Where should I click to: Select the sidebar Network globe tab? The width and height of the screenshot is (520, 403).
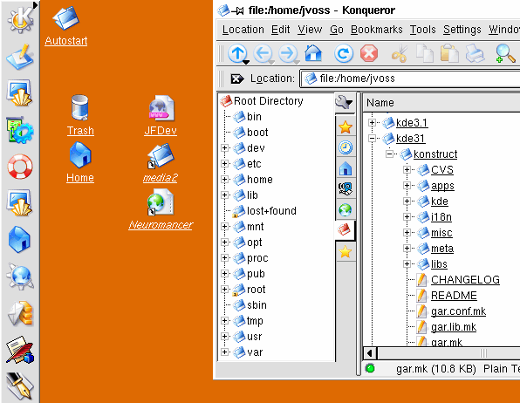point(346,209)
